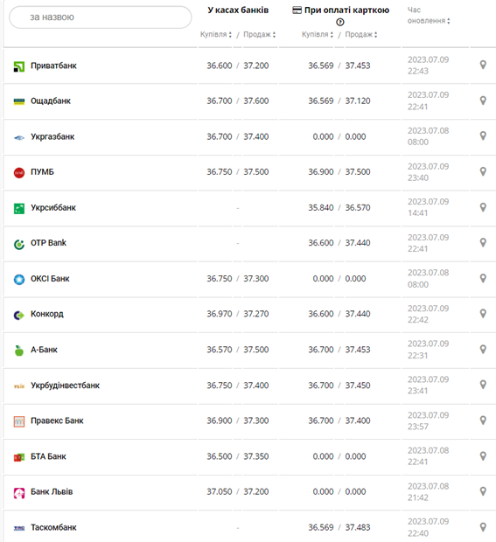Viewport: 496px width, 542px height.
Task: Click the Банк Львів pink logo icon
Action: tap(19, 493)
